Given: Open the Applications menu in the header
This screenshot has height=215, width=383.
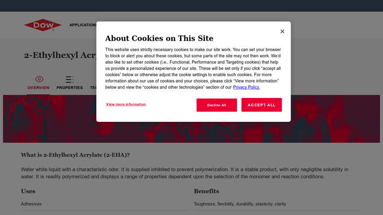Looking at the screenshot, I should (83, 25).
